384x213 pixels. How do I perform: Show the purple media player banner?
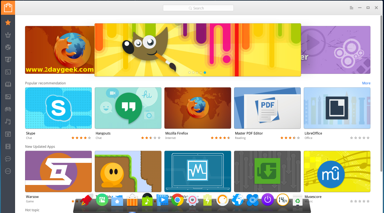click(336, 50)
